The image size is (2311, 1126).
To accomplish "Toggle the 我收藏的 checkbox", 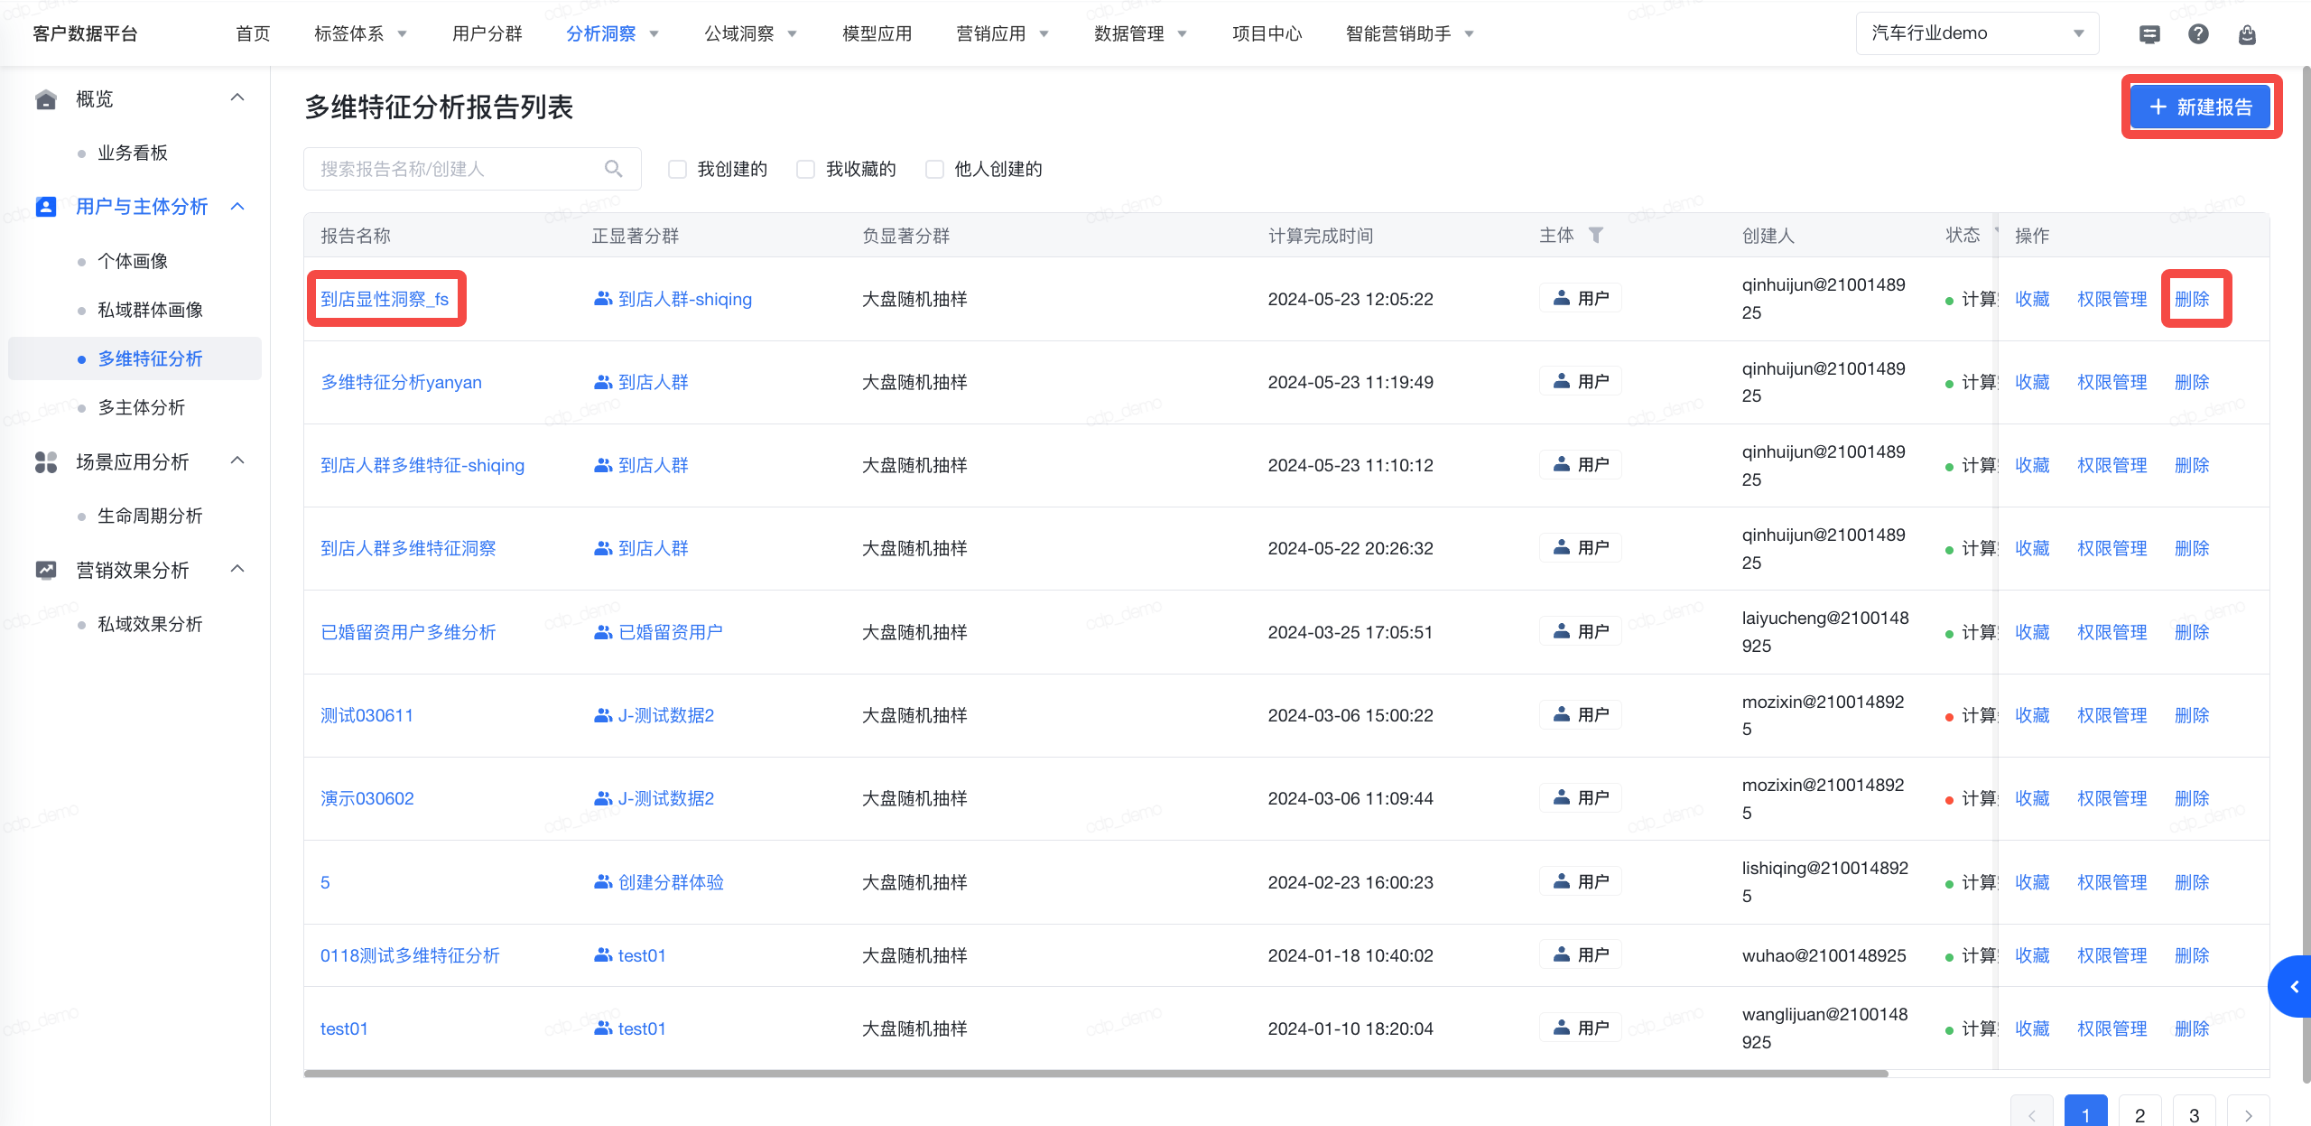I will [x=805, y=169].
